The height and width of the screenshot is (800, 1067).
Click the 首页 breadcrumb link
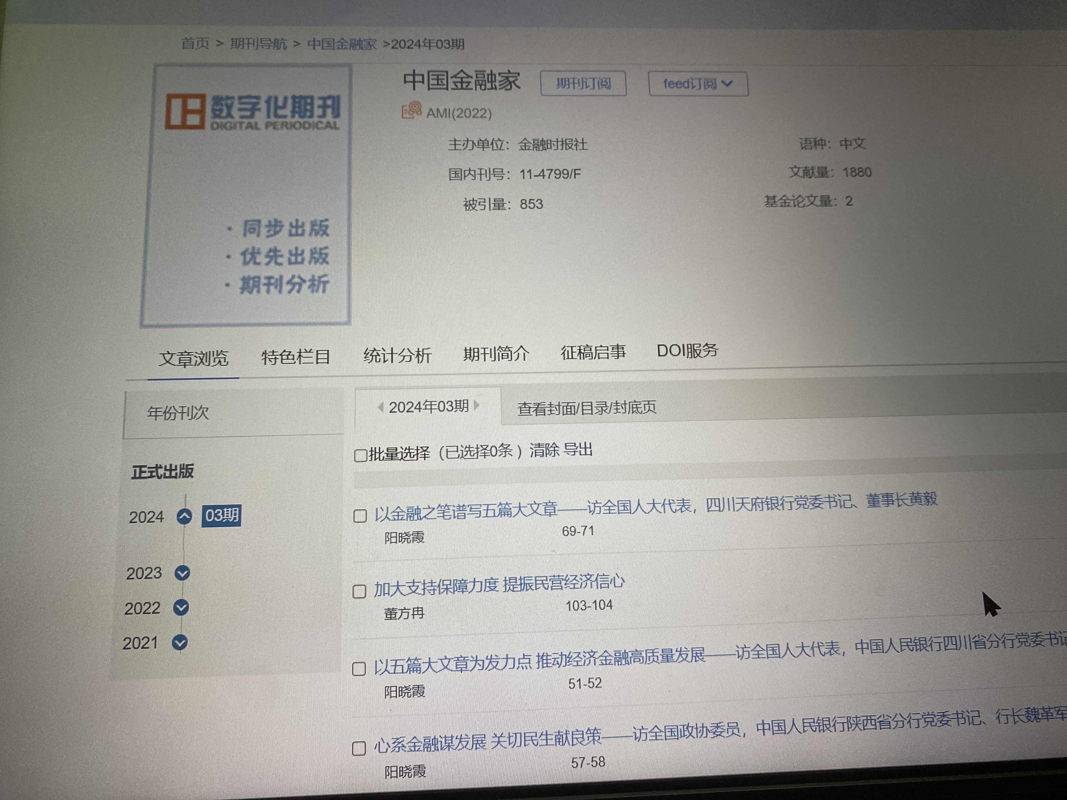195,43
